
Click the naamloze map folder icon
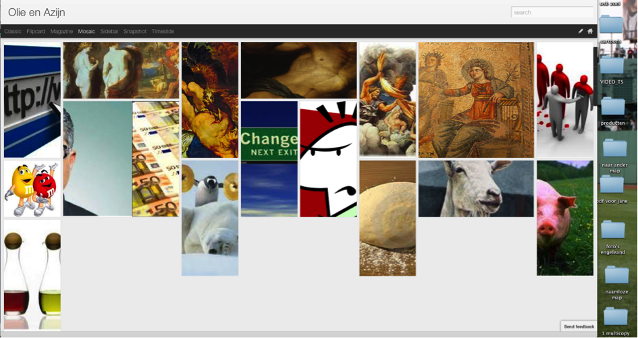(616, 275)
